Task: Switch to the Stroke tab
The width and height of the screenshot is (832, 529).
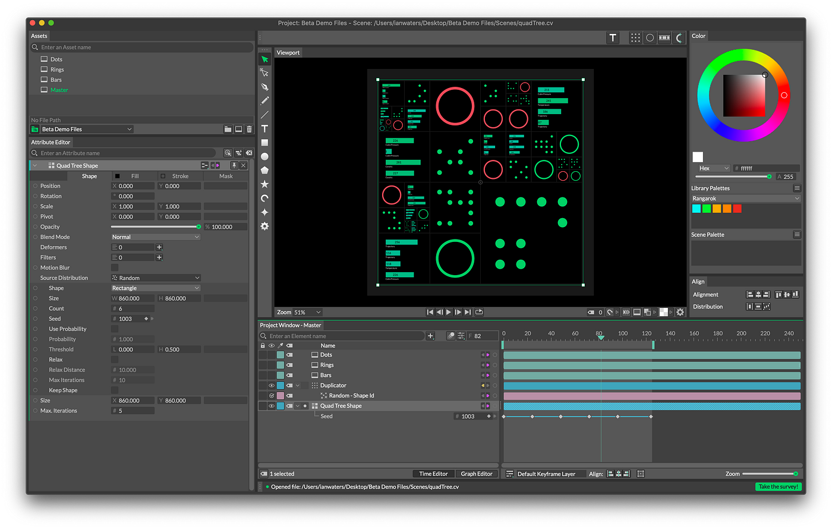Action: pyautogui.click(x=180, y=176)
